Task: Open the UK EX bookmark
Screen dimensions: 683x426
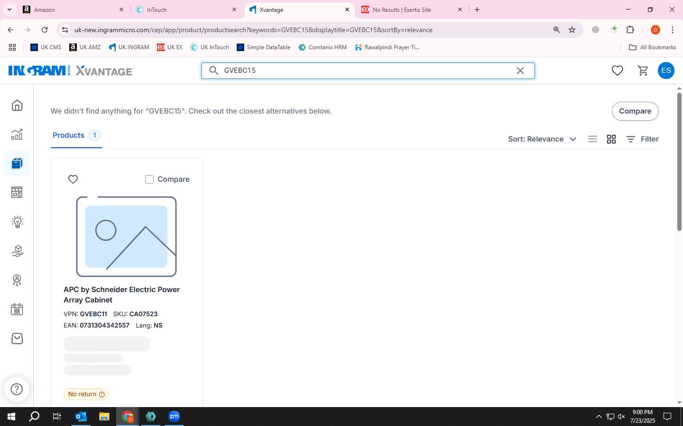Action: [170, 47]
